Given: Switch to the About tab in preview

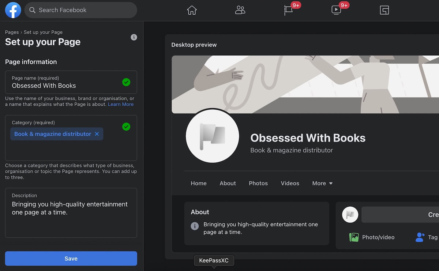Looking at the screenshot, I should click(x=228, y=183).
